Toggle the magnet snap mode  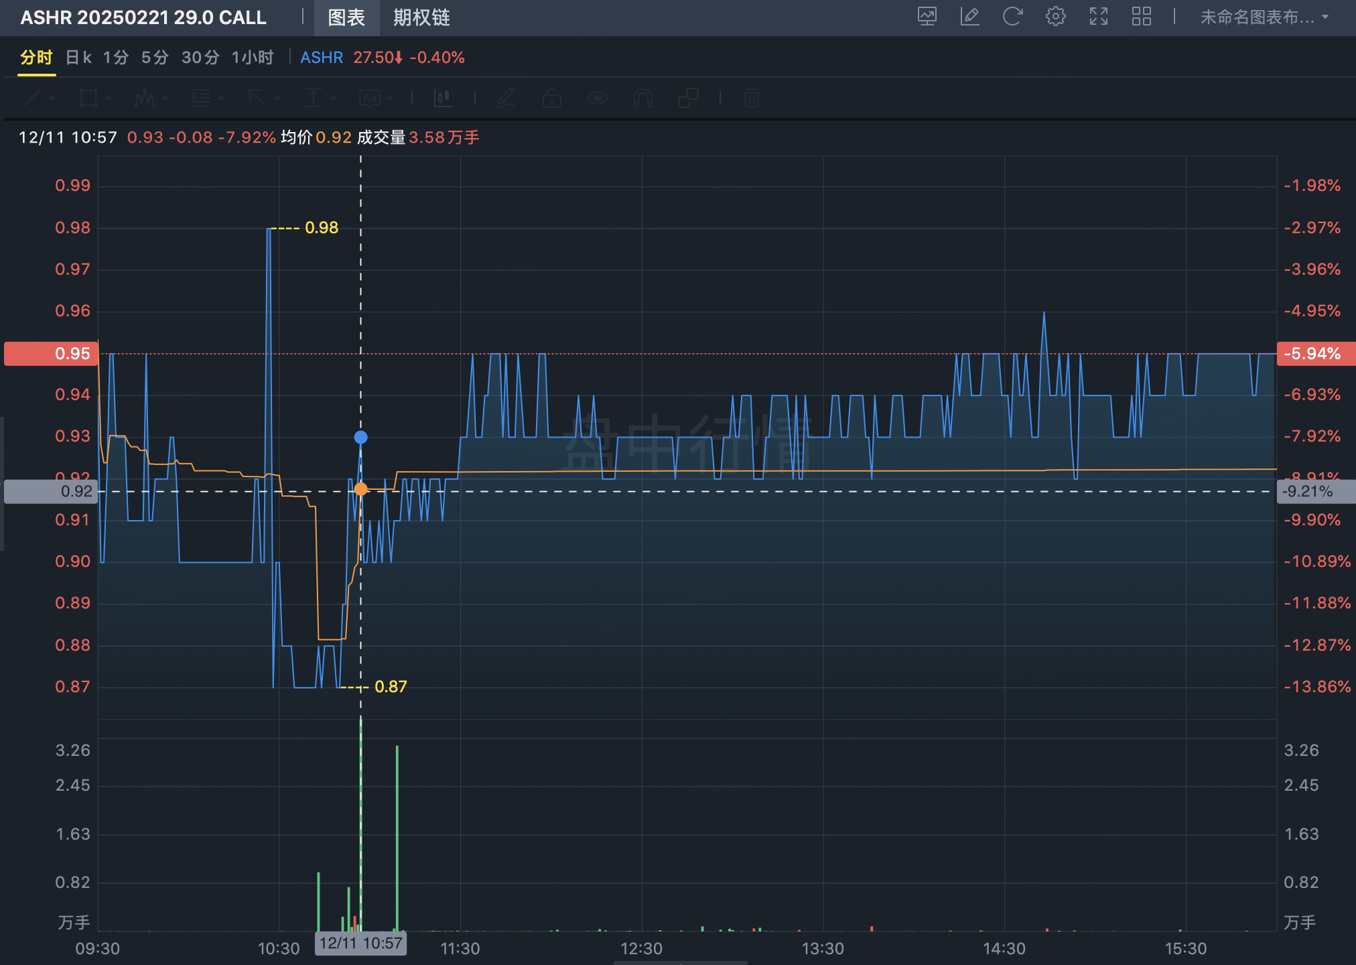[643, 99]
